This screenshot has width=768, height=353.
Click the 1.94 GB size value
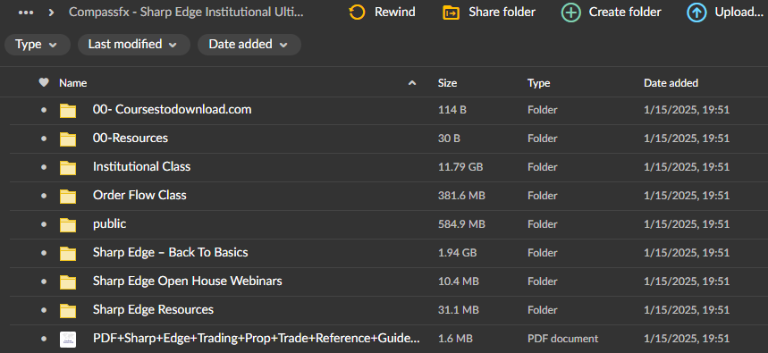(457, 253)
